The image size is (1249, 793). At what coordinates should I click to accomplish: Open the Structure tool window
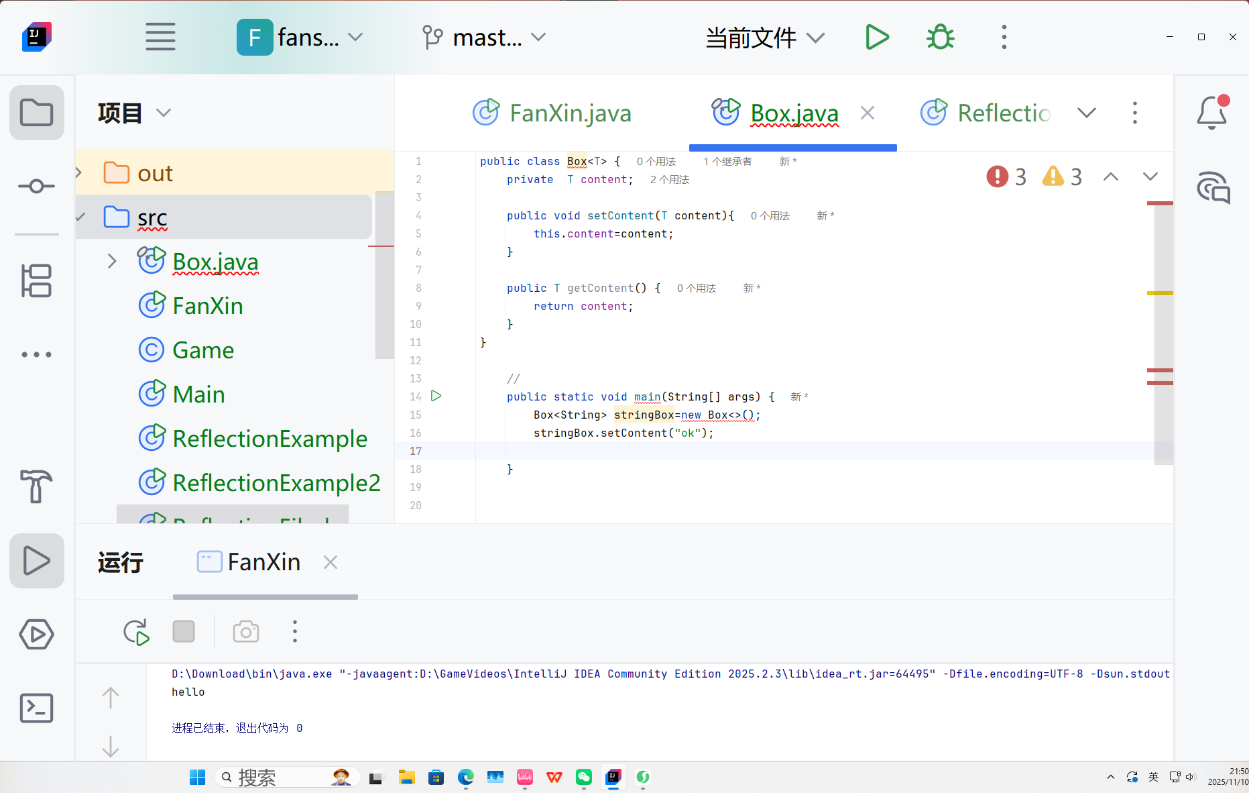(x=37, y=280)
